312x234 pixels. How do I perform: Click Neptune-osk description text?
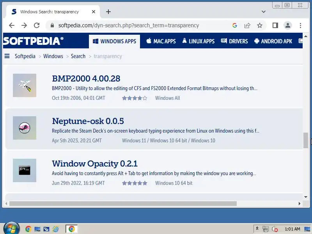(x=156, y=131)
